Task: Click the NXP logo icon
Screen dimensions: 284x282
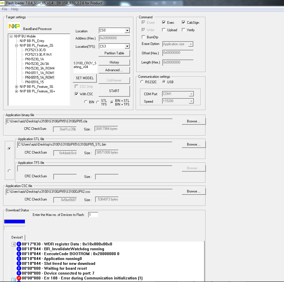Action: pos(14,26)
